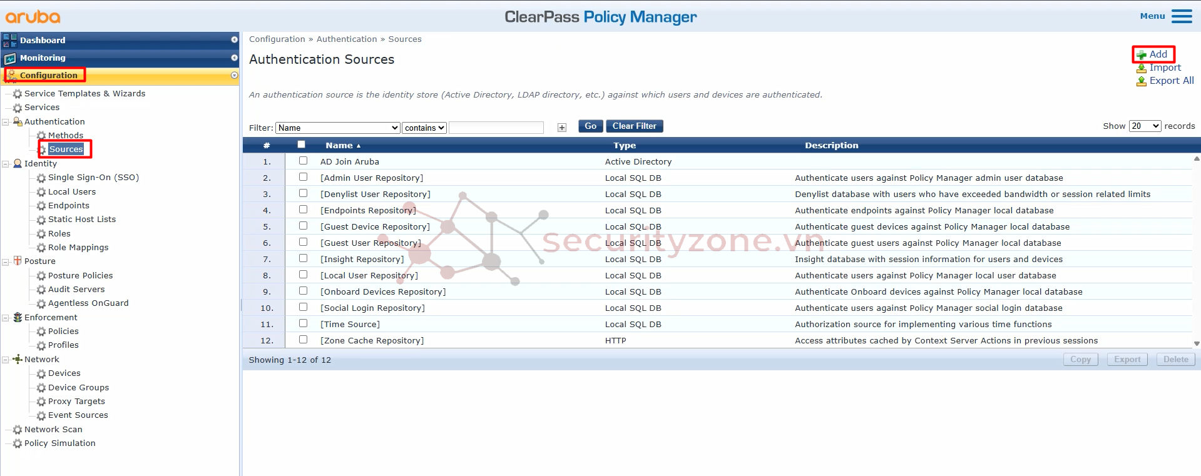Check the [Insight Repository] checkbox

304,258
